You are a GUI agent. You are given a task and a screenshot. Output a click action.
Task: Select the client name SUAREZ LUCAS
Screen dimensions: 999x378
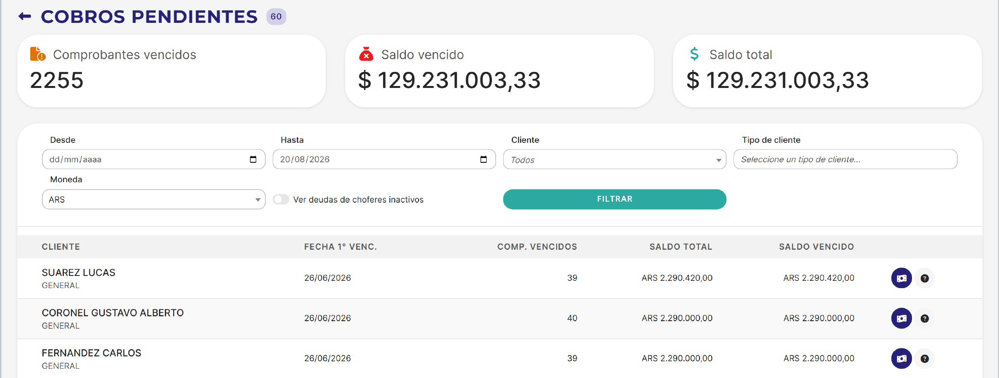click(79, 273)
